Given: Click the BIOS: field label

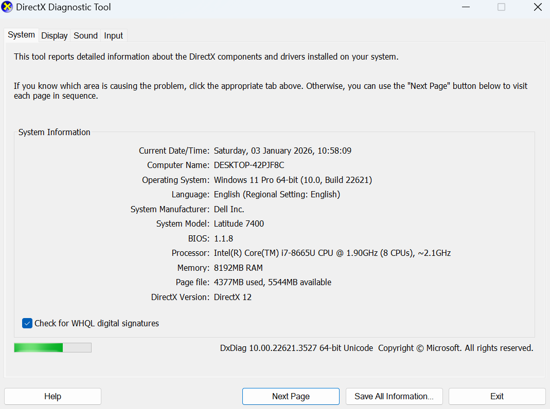Looking at the screenshot, I should pos(199,239).
